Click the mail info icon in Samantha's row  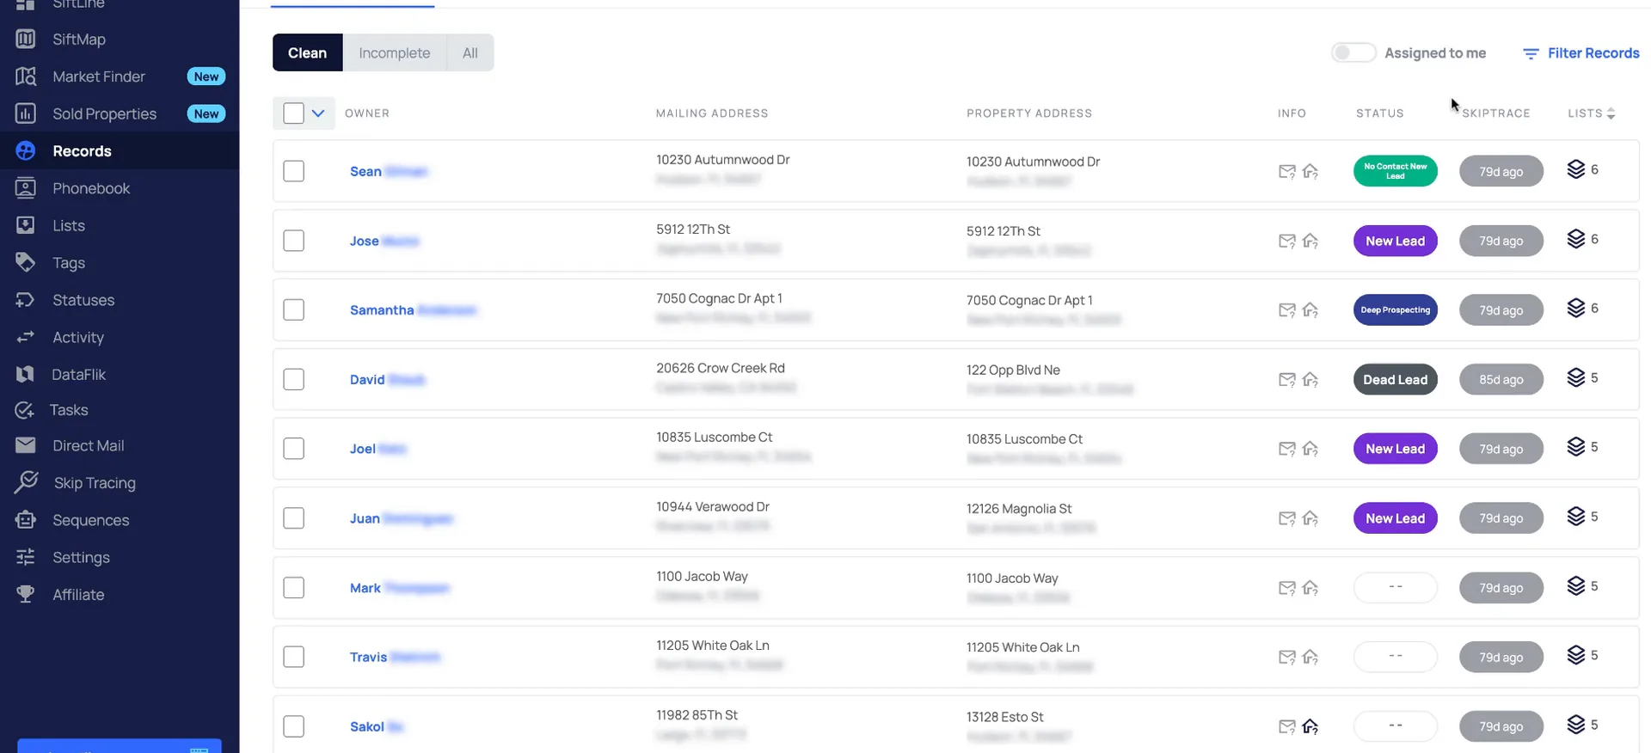(x=1286, y=310)
